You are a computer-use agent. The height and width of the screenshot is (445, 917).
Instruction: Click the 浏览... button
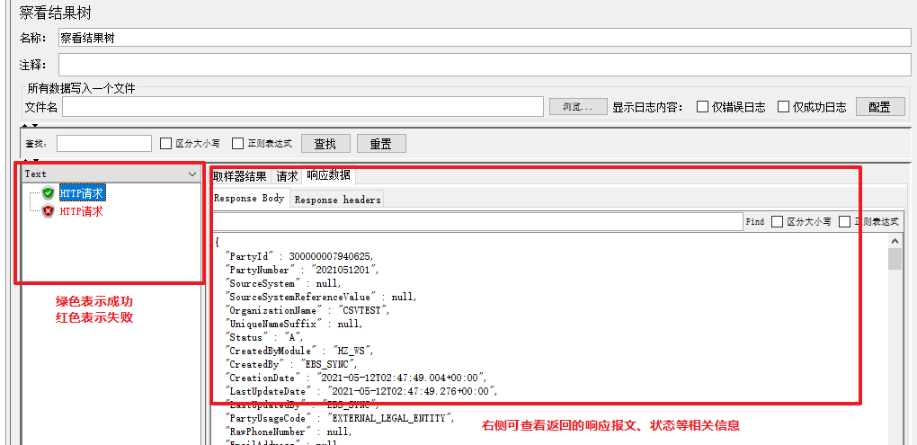(578, 107)
